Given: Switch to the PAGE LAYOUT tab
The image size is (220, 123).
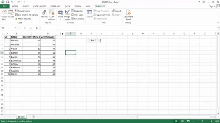Looking at the screenshot, I should [x=40, y=6].
